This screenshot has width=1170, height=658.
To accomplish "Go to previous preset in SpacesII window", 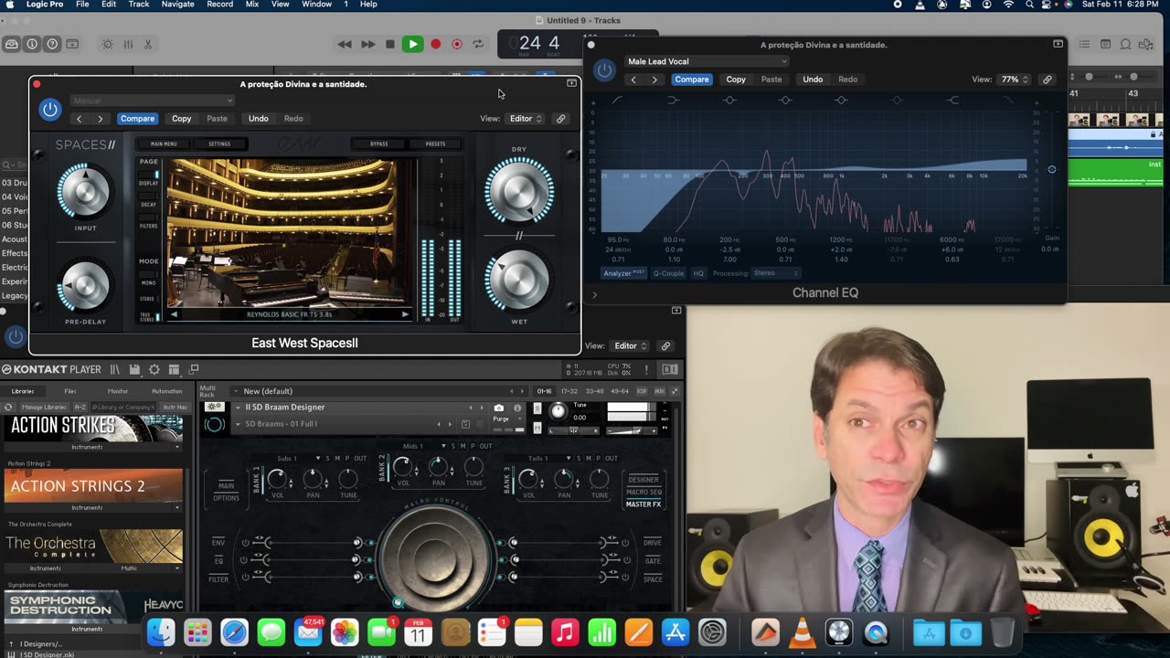I will [80, 119].
